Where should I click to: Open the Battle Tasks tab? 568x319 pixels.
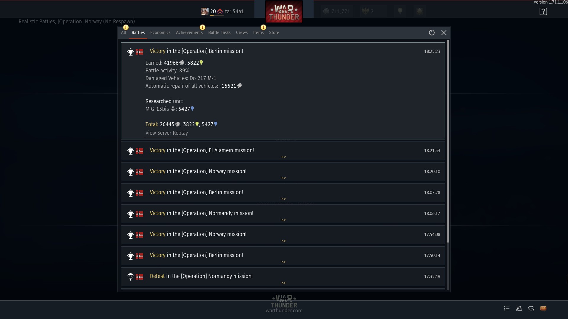219,32
